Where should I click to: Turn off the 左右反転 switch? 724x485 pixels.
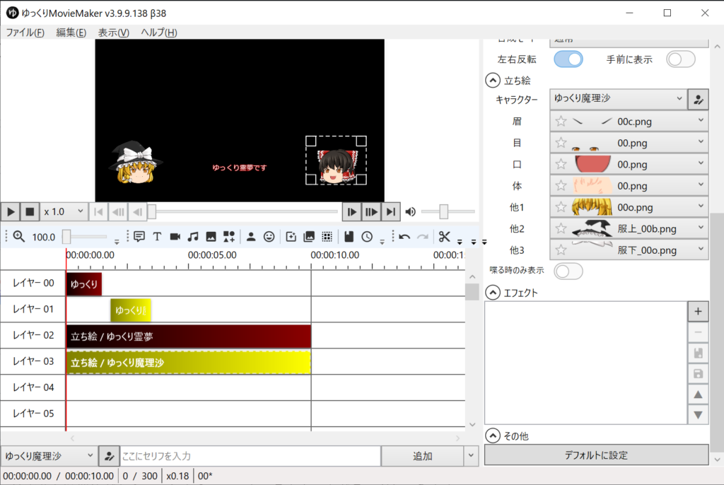568,59
